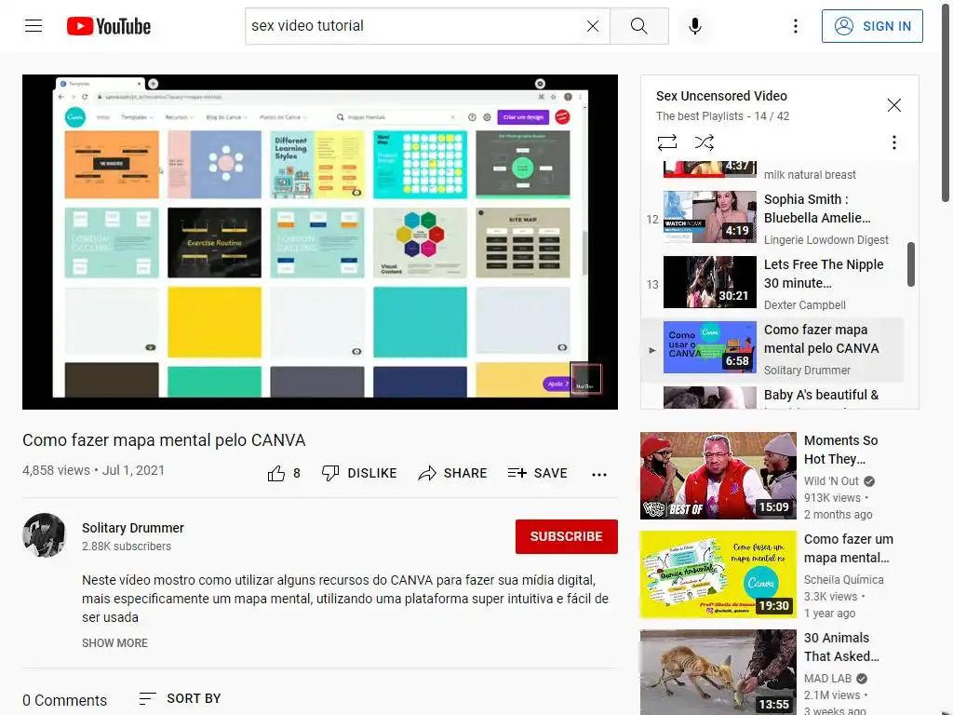The height and width of the screenshot is (715, 953).
Task: Open Baby A's beautiful playlist item
Action: click(773, 397)
